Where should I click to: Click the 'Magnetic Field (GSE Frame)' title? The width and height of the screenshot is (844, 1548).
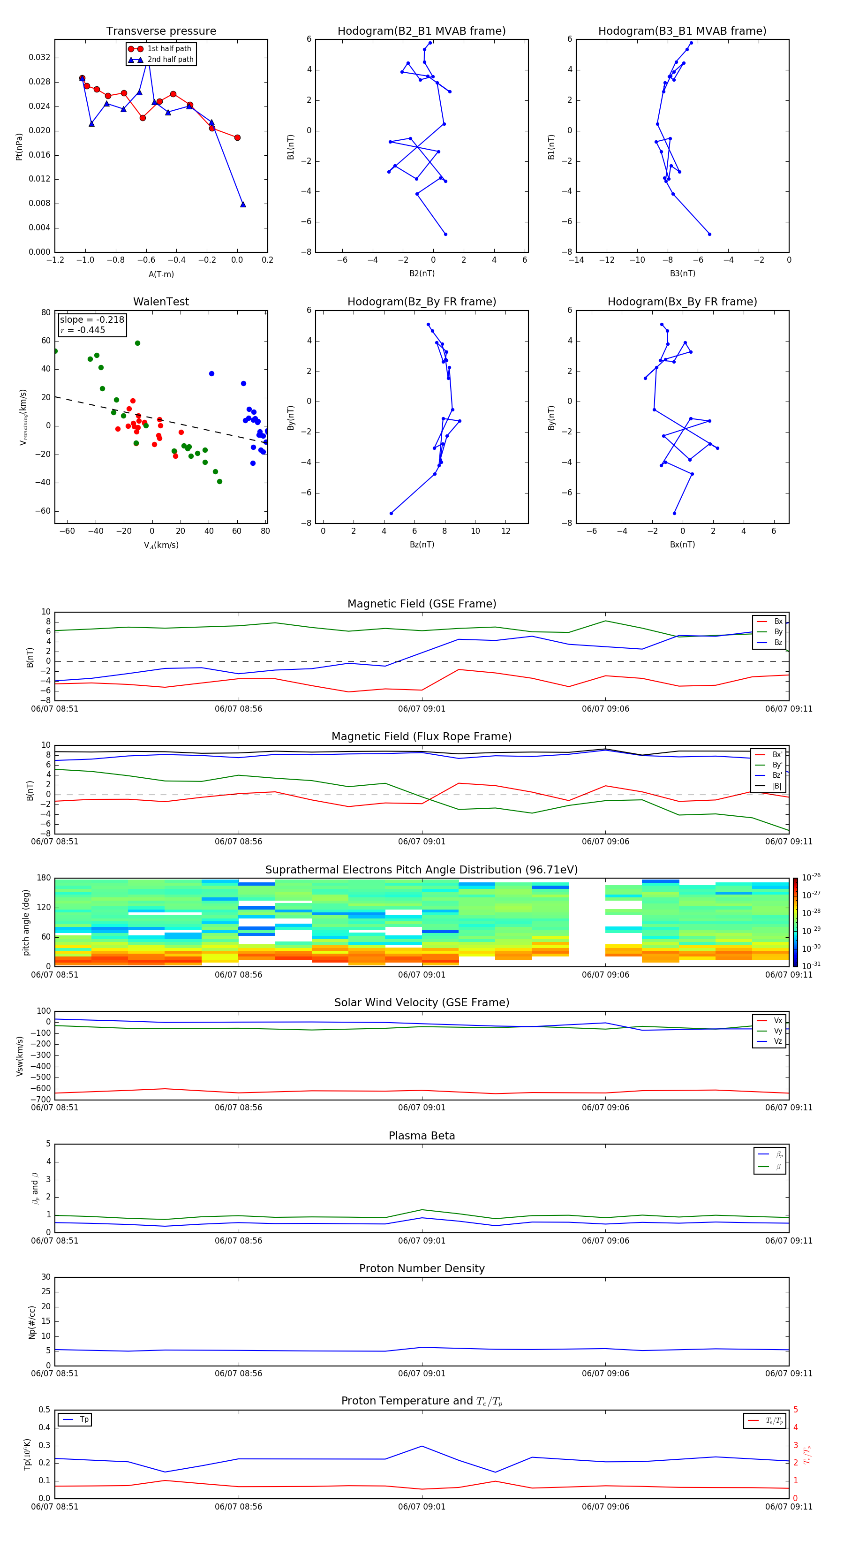[x=422, y=604]
